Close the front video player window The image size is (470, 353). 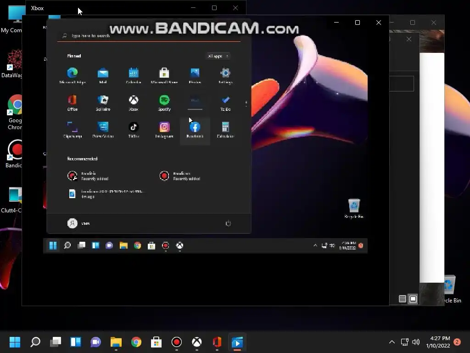[x=379, y=23]
